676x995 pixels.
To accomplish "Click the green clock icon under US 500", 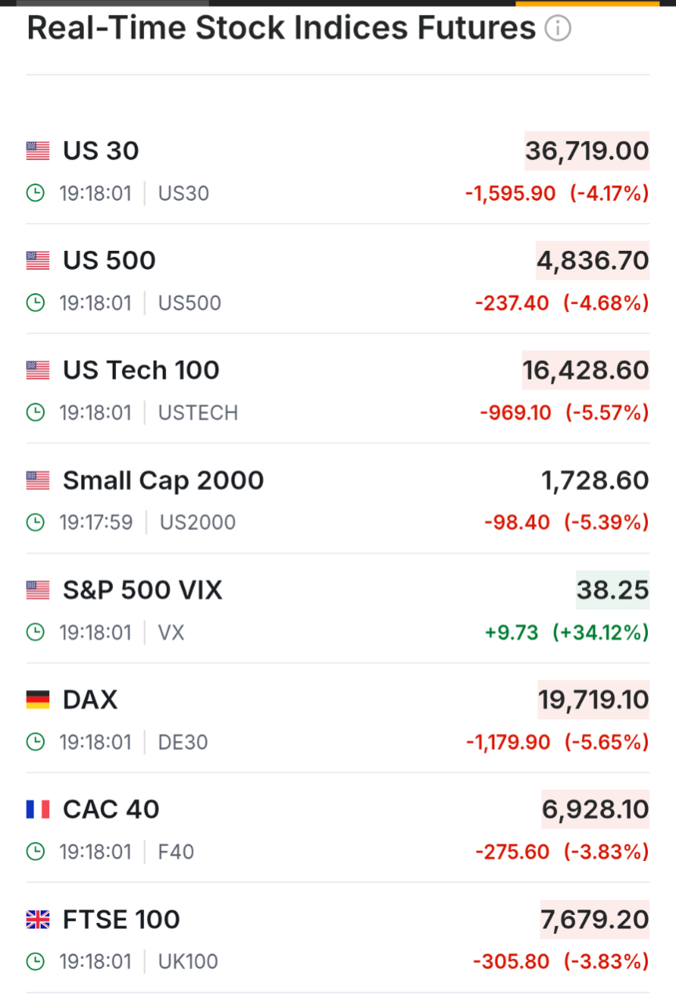I will [35, 303].
